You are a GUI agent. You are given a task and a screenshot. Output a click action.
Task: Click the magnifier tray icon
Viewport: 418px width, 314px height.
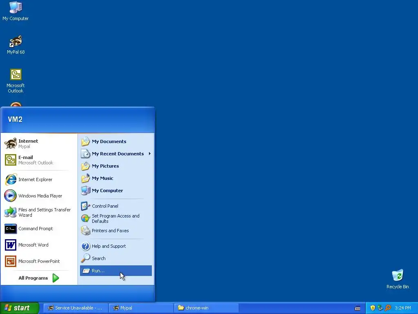(388, 308)
